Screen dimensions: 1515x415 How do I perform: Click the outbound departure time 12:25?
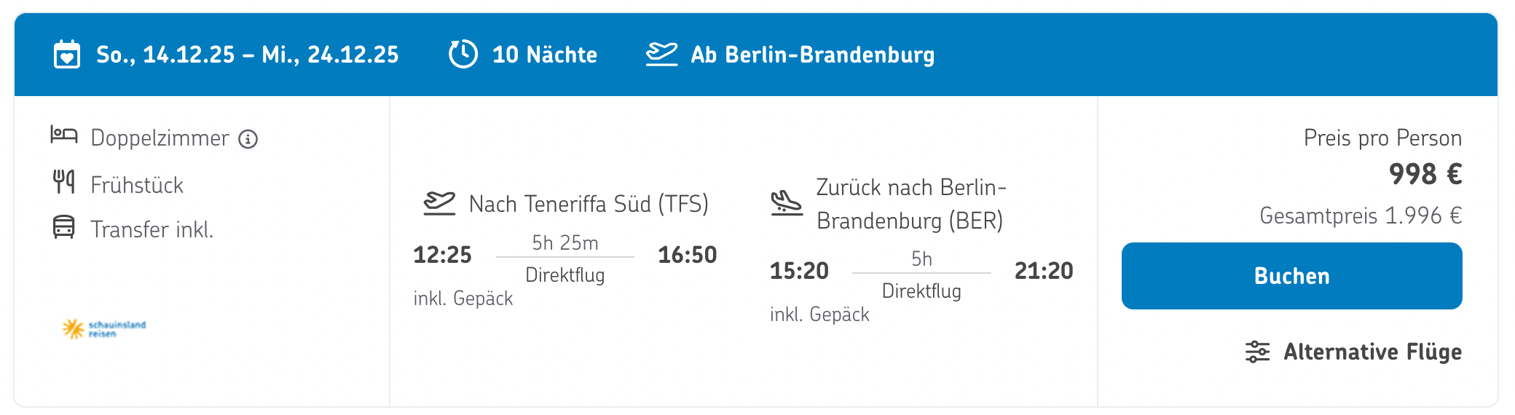click(442, 255)
